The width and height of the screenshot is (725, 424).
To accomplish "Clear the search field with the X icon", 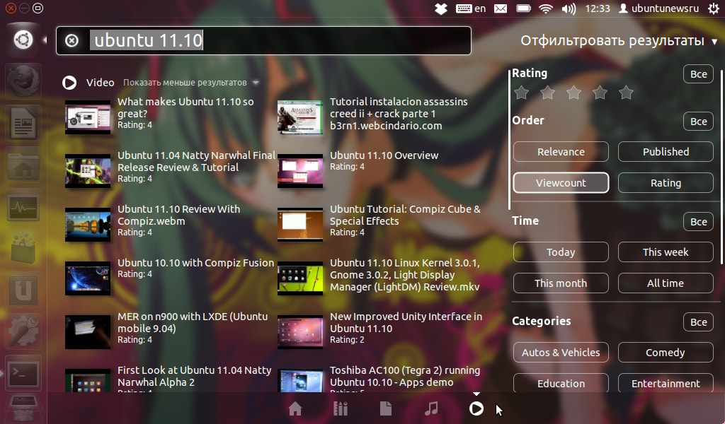I will pyautogui.click(x=72, y=40).
